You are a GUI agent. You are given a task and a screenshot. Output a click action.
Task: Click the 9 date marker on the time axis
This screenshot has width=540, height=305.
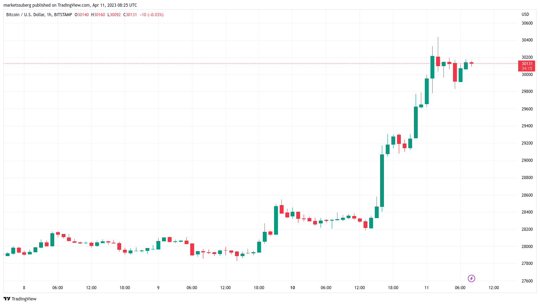[x=158, y=288]
